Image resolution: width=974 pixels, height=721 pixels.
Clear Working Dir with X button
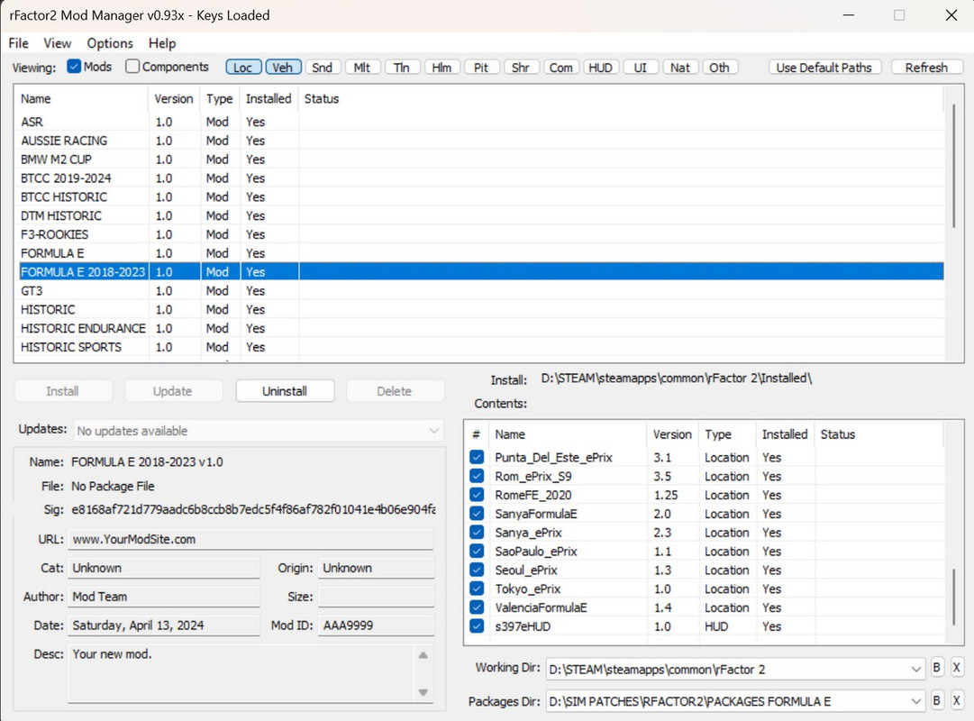957,668
